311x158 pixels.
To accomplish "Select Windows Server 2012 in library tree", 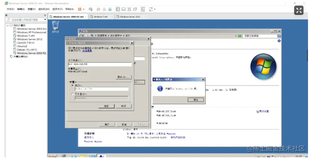I will (28, 39).
